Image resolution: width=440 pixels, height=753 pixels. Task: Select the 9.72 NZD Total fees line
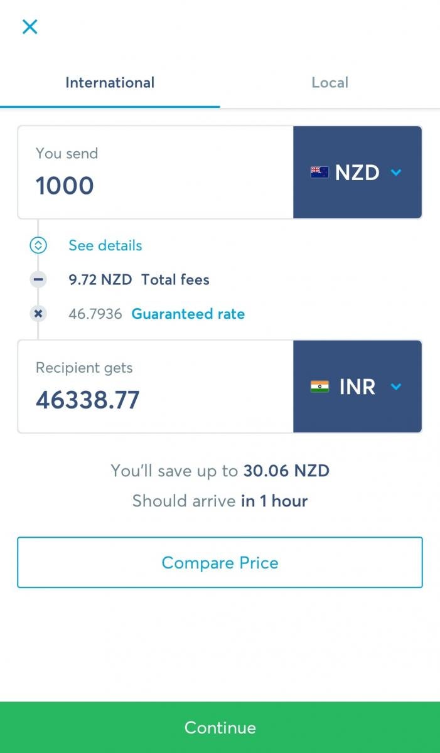tap(139, 280)
